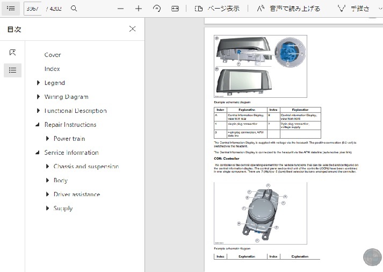
Task: Zoom out with the minus icon
Action: 120,9
